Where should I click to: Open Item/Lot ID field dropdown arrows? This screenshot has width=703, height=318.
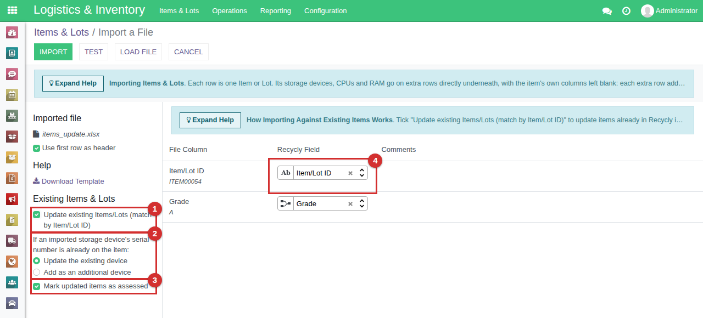pos(362,173)
